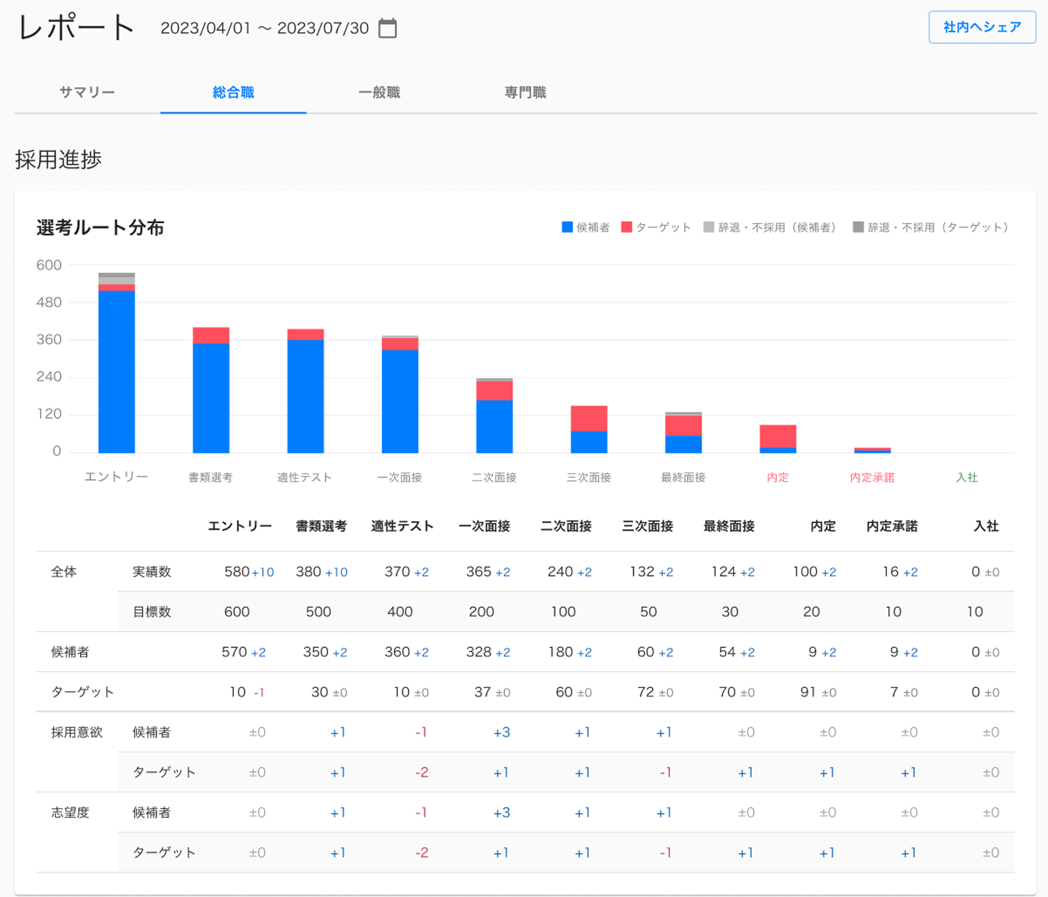Open the 一般職 tab
Screen dimensions: 1048x897
379,92
